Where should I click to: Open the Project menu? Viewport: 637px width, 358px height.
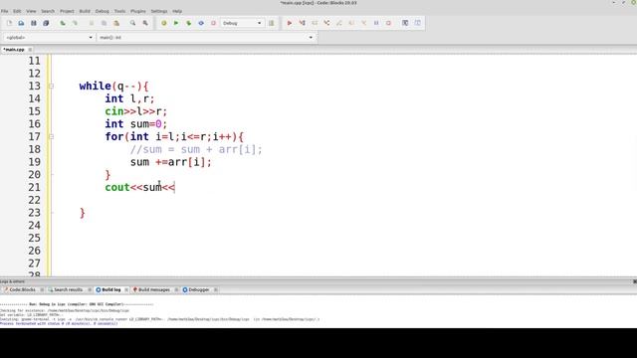67,11
